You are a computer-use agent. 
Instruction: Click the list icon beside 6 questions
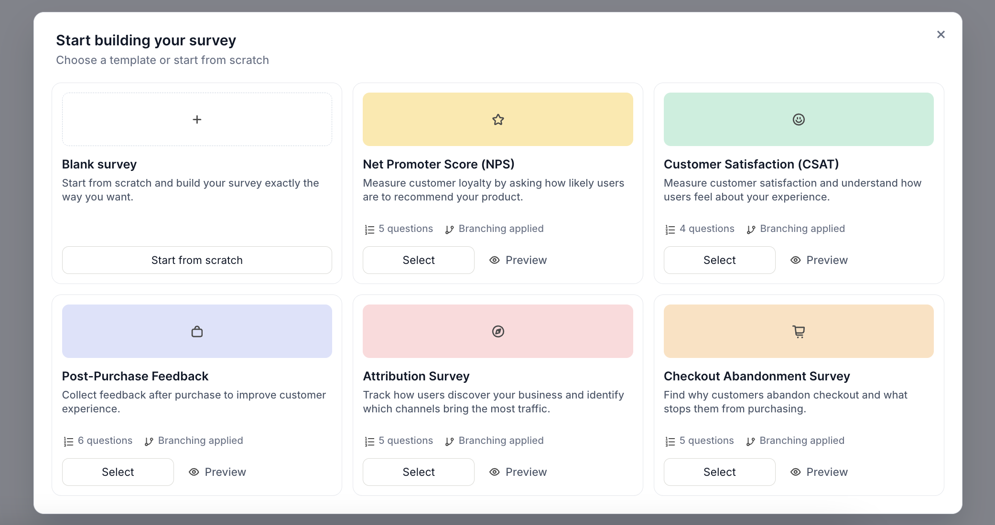pyautogui.click(x=68, y=441)
